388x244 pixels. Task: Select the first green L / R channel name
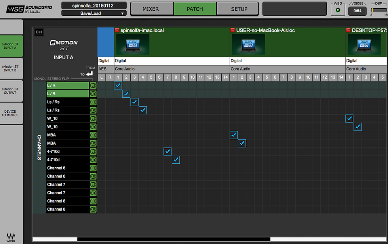click(x=68, y=85)
